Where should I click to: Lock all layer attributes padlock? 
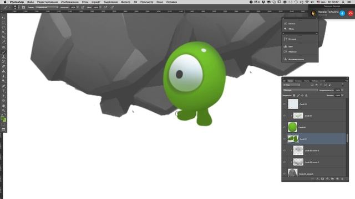[x=306, y=96]
